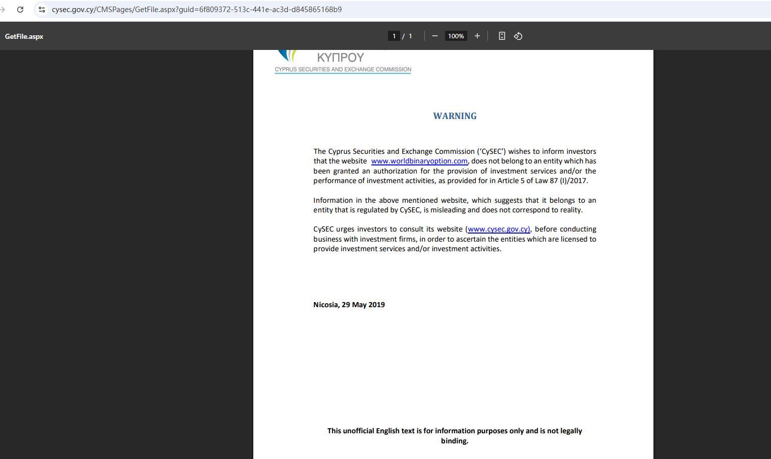Click the Nicosia, 29 May 2019 date
Image resolution: width=771 pixels, height=459 pixels.
tap(349, 305)
